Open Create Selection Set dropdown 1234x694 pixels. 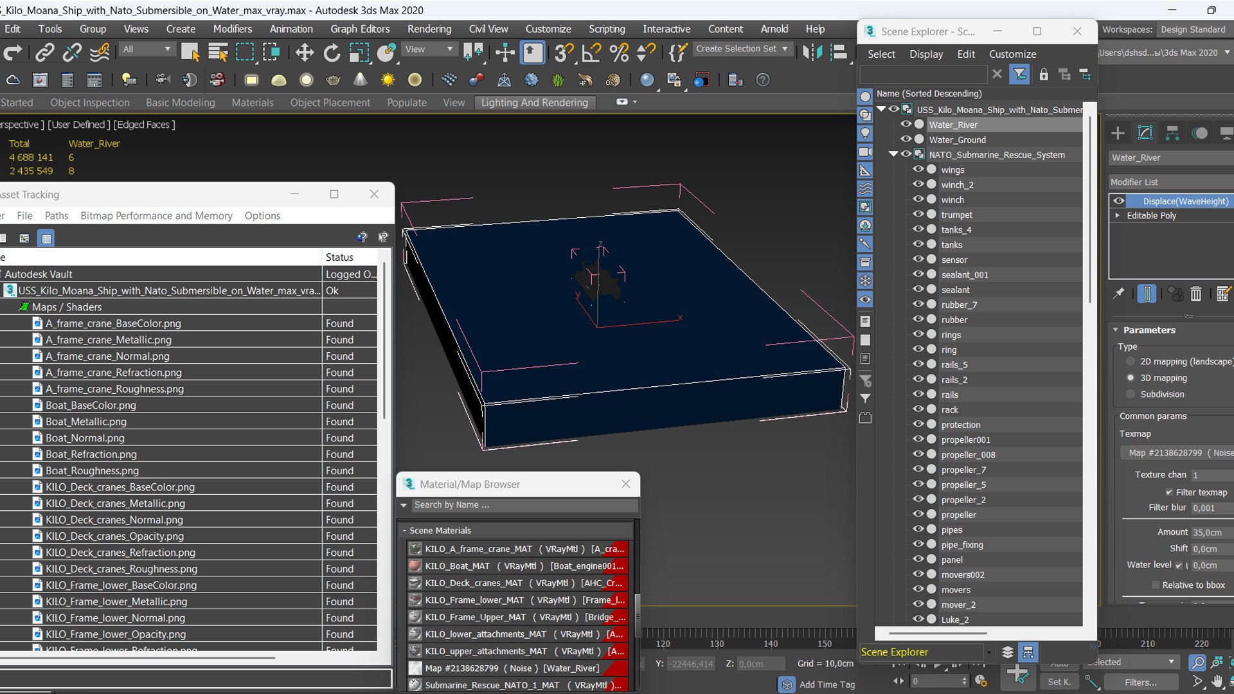pos(785,49)
